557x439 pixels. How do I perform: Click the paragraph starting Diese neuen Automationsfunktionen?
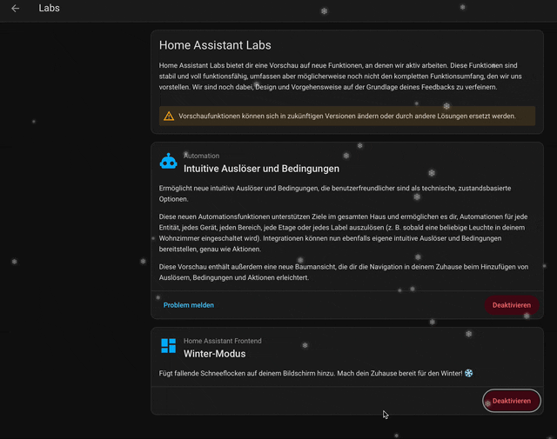[344, 233]
